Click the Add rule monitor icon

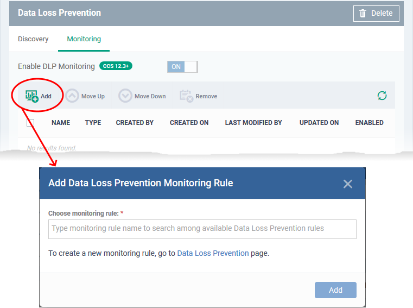tap(32, 96)
